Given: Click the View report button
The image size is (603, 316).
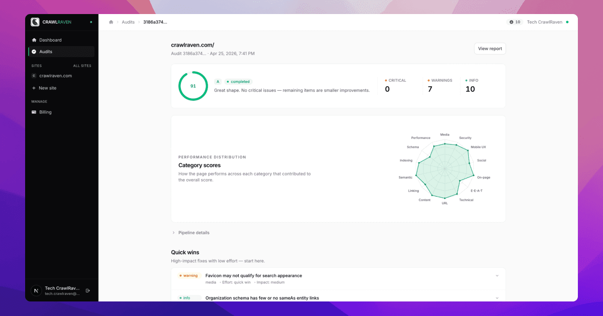Looking at the screenshot, I should click(x=490, y=49).
